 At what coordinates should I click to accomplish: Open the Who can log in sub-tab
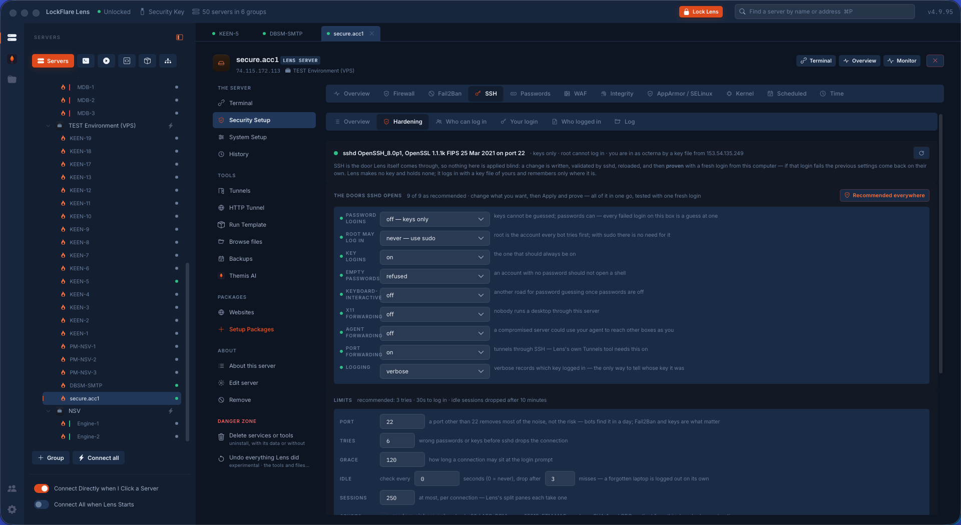tap(461, 122)
